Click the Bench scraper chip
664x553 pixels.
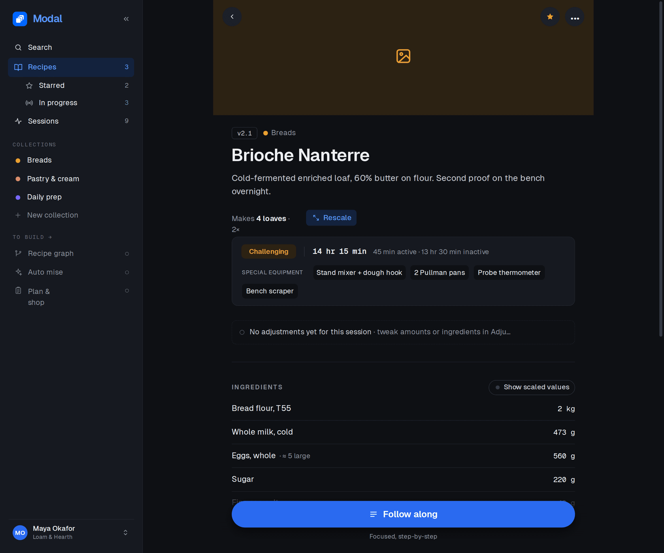point(270,291)
